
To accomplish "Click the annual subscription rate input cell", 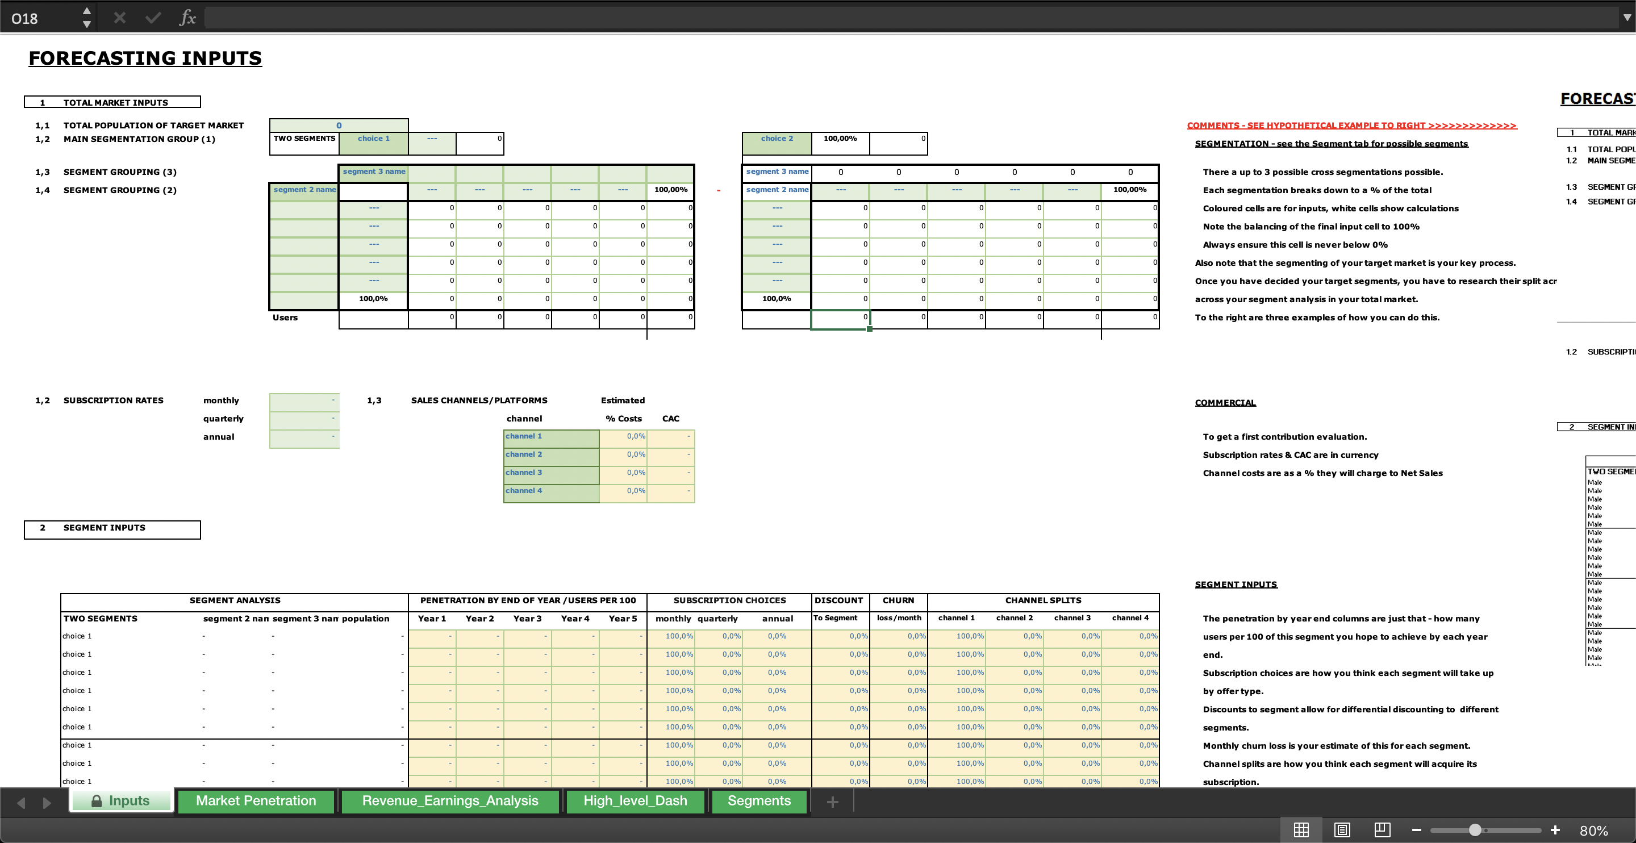I will pyautogui.click(x=304, y=438).
